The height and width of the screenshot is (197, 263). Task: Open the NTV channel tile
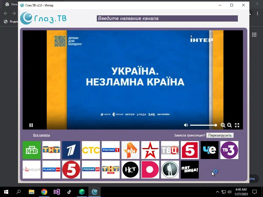(32, 150)
